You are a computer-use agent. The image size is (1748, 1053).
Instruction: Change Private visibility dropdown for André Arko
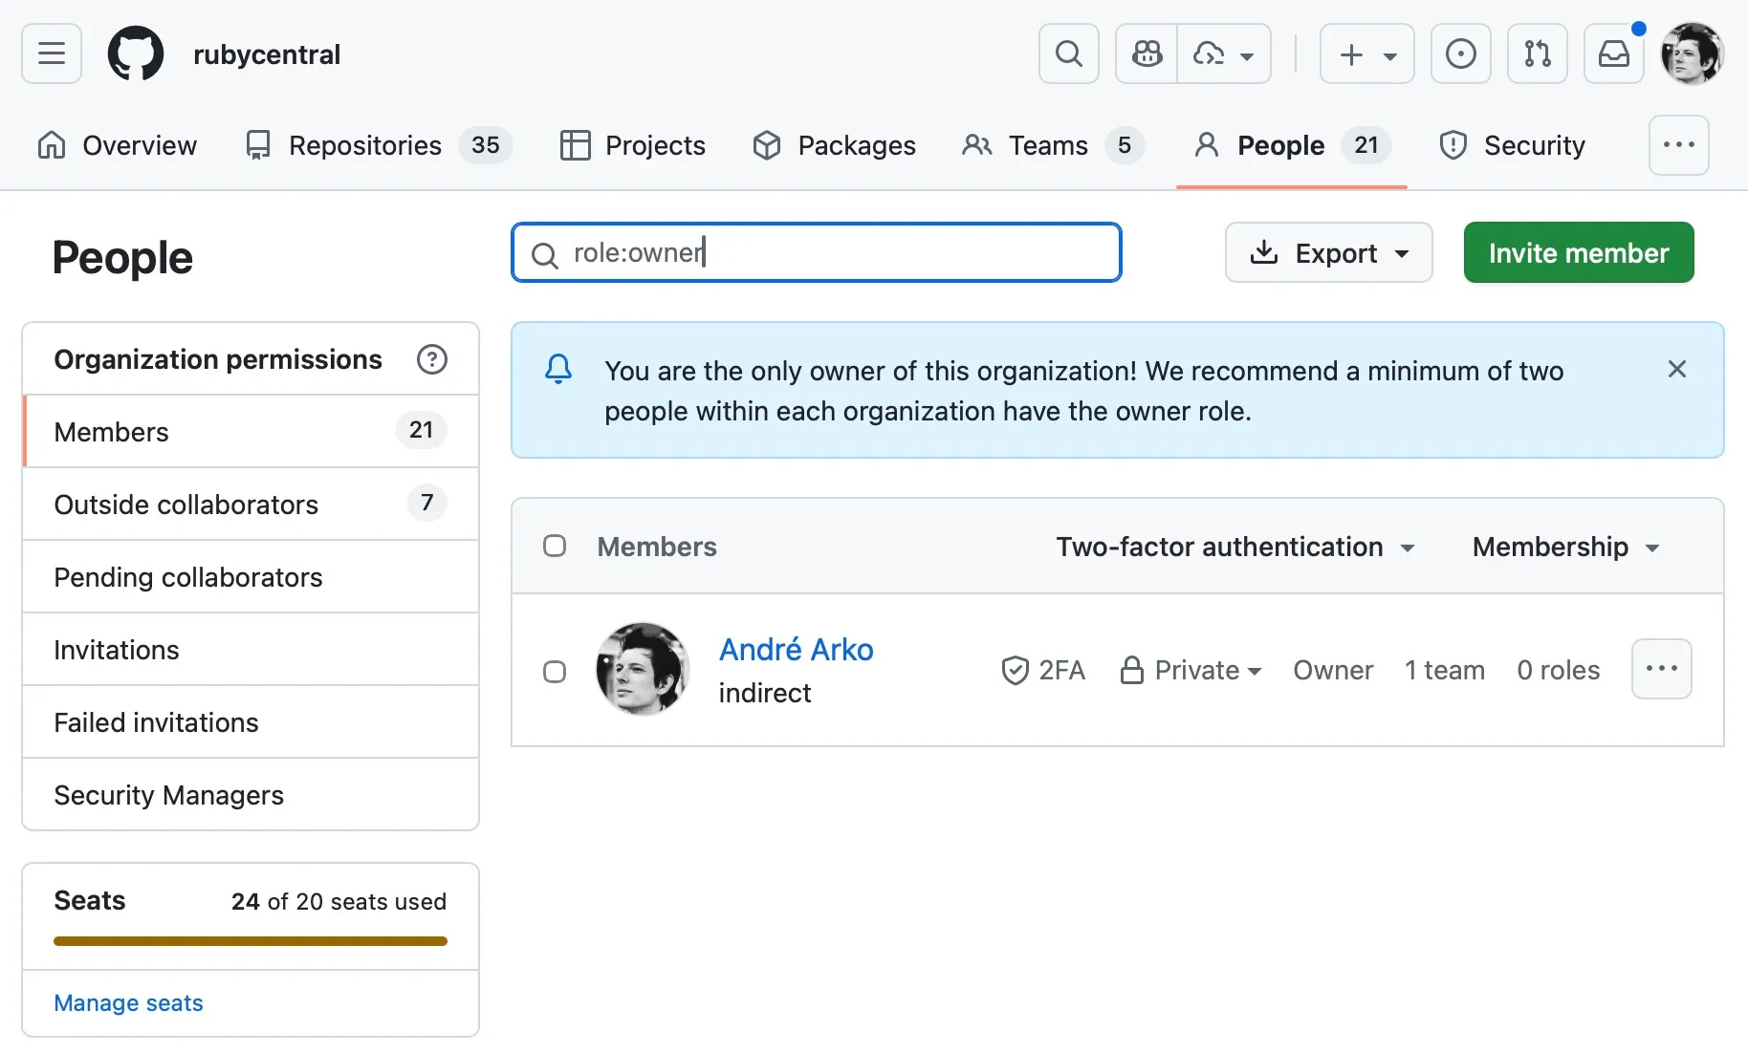[1191, 671]
